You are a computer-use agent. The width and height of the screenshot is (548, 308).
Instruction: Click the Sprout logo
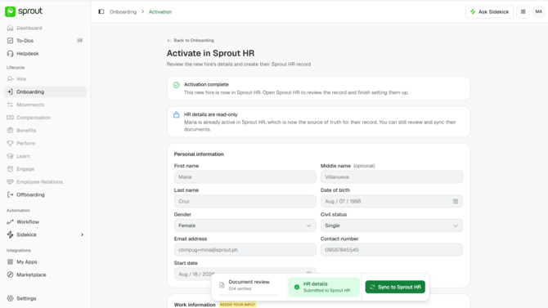[24, 11]
